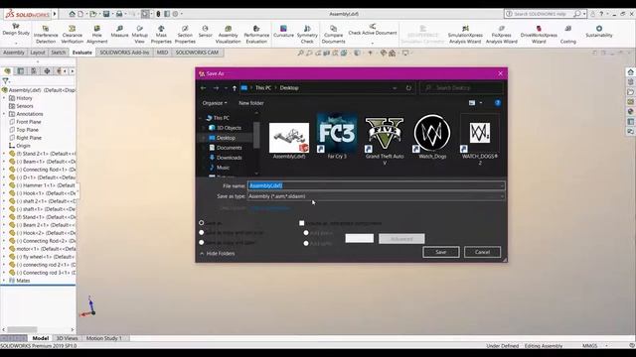Select Desktop in the dialog navigation pane
The width and height of the screenshot is (636, 357).
pyautogui.click(x=226, y=138)
